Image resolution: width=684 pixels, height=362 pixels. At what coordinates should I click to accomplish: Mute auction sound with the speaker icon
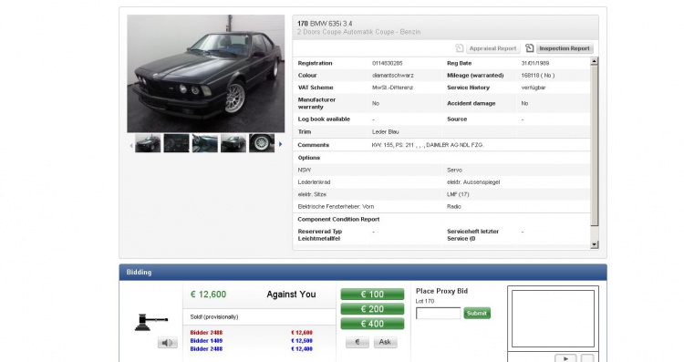[168, 343]
